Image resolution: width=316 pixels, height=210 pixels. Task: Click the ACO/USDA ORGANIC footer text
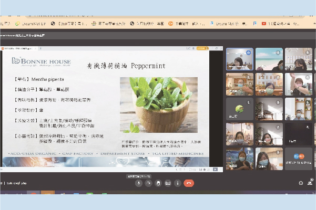coord(33,153)
